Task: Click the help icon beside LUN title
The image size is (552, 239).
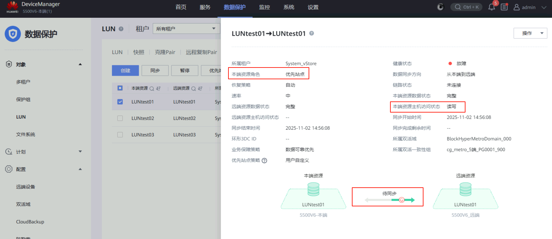Action: point(121,29)
